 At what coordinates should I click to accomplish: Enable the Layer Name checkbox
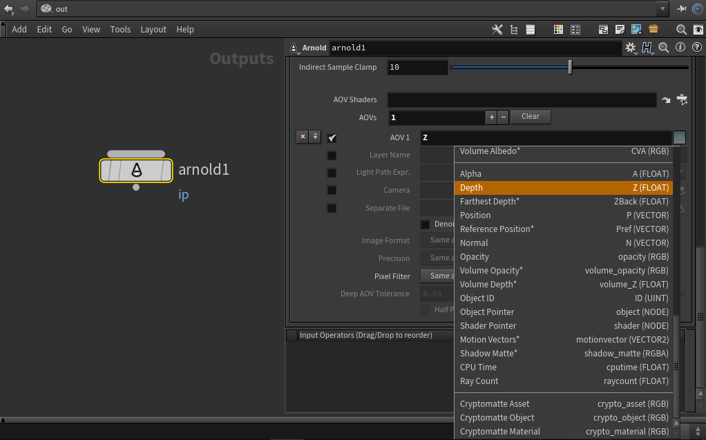coord(332,155)
